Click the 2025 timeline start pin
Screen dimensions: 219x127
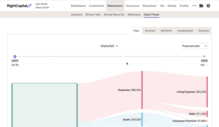pyautogui.click(x=15, y=57)
